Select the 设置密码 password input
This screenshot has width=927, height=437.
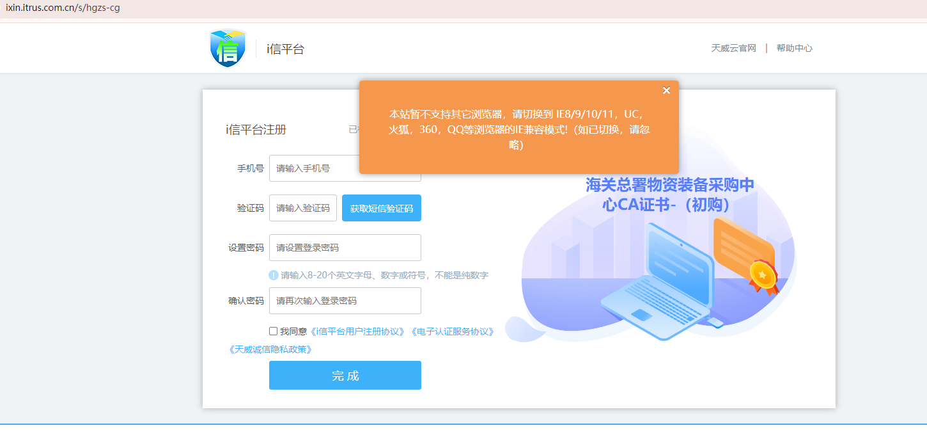click(345, 248)
